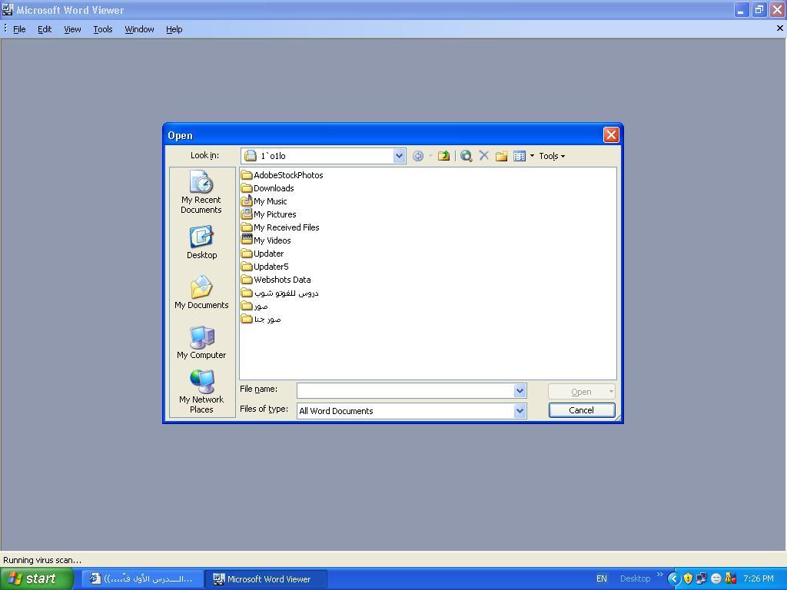Open the Back button history dropdown arrow
The image size is (787, 590).
430,156
